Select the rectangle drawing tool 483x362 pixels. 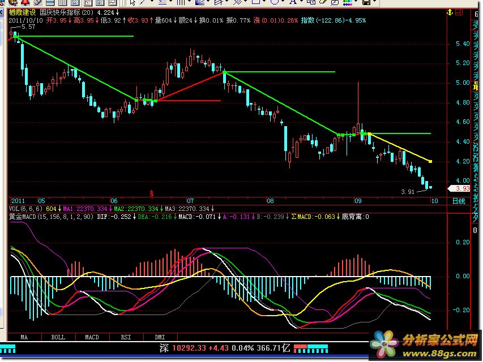coord(257,2)
